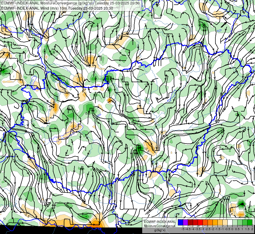Select the white legend swatch
Viewport: 255px width, 234px height.
[230, 223]
